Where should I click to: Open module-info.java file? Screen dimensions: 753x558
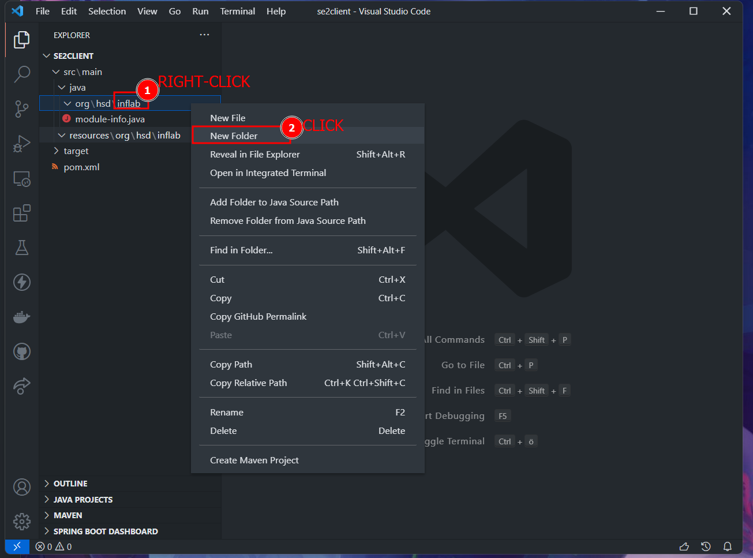(110, 119)
